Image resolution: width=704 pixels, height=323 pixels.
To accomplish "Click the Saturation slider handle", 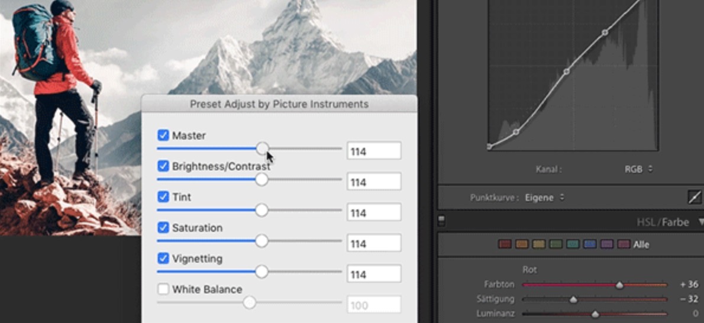I will [261, 241].
